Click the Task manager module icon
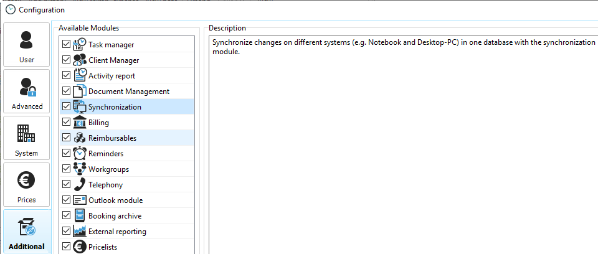 point(80,45)
